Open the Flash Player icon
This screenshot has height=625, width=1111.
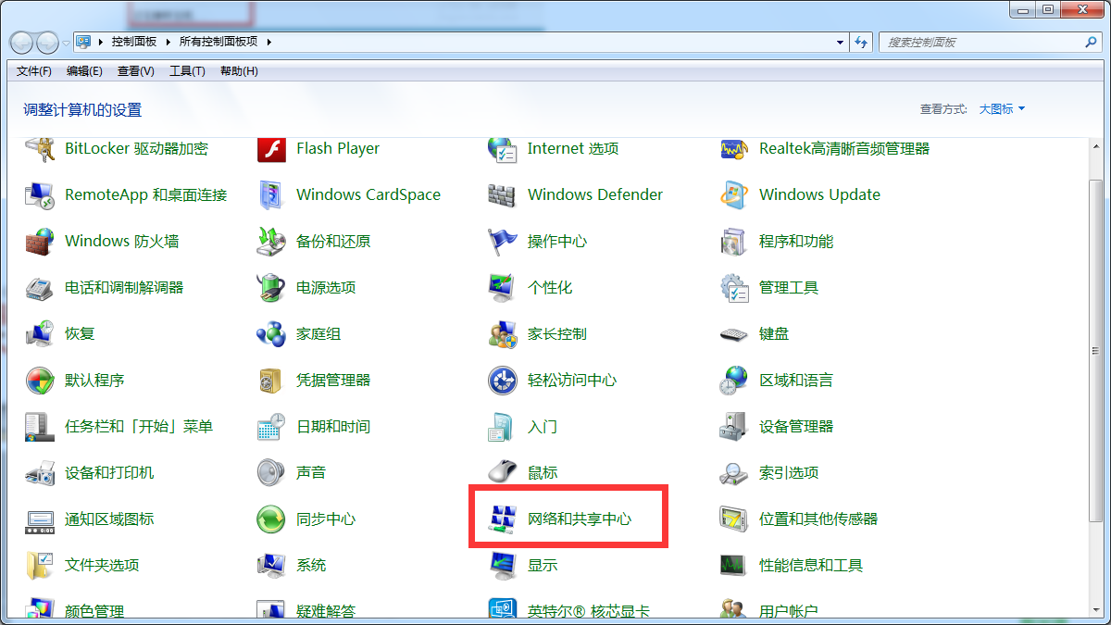(x=270, y=149)
